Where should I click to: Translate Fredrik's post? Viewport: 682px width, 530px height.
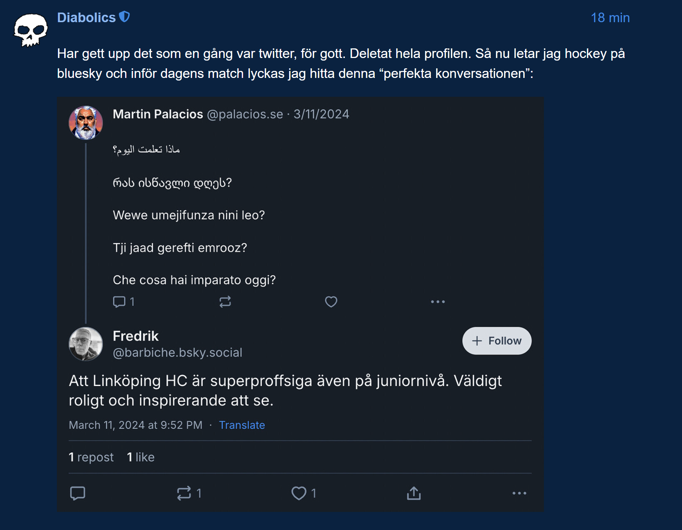242,425
